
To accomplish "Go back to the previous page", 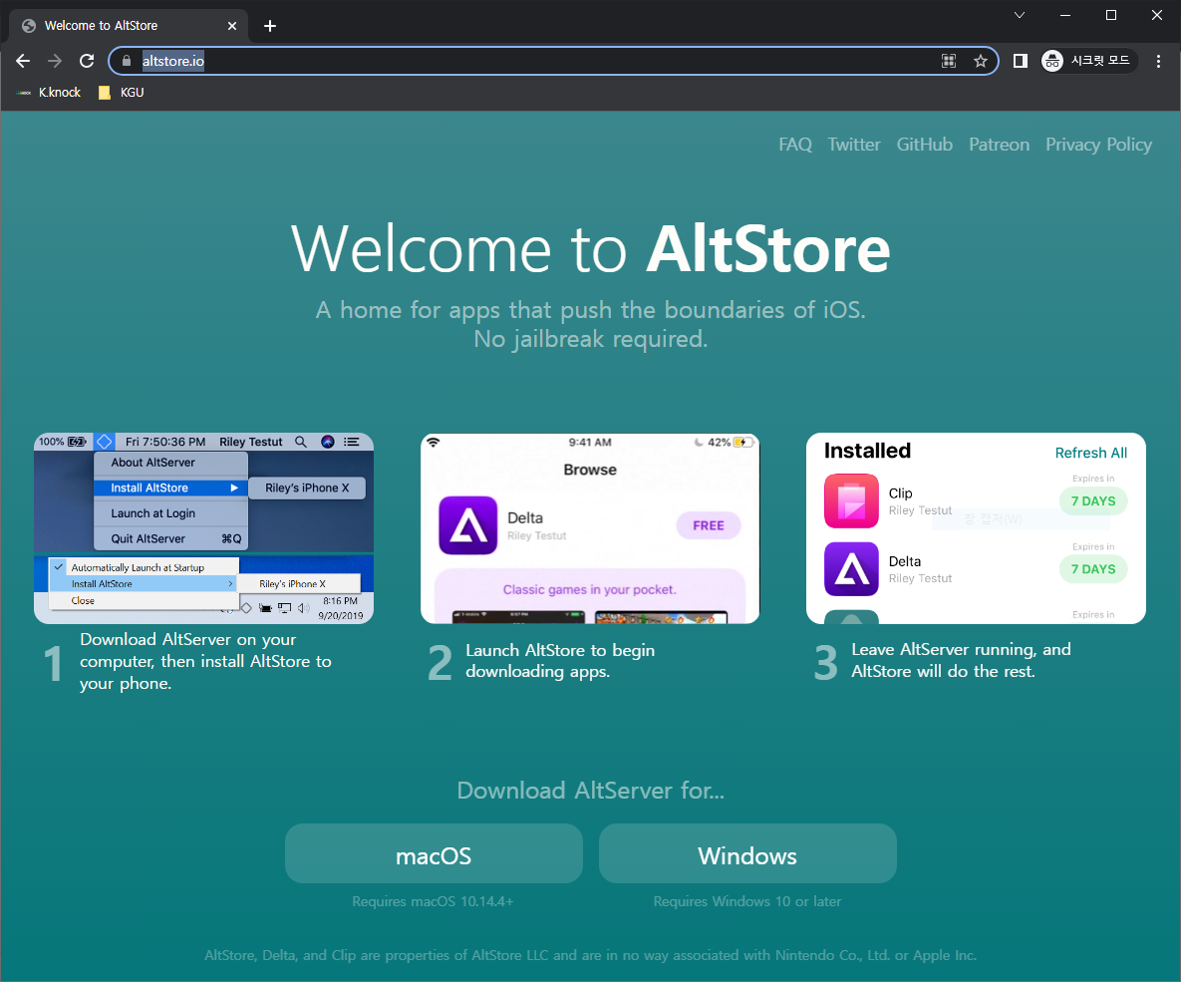I will tap(23, 61).
